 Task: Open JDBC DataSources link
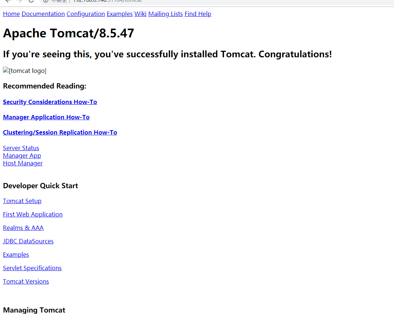click(28, 241)
